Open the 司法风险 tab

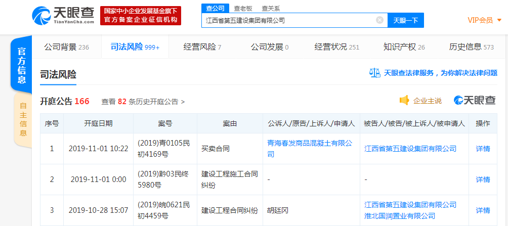click(135, 47)
